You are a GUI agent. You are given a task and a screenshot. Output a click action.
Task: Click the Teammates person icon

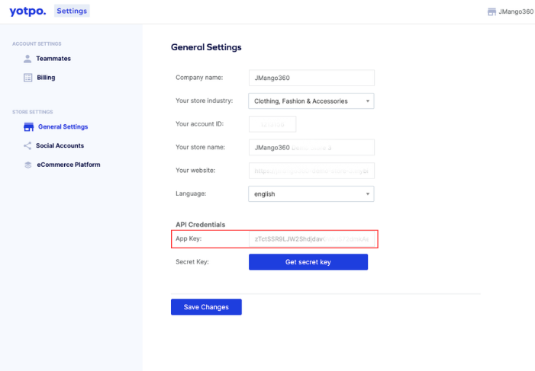(28, 59)
